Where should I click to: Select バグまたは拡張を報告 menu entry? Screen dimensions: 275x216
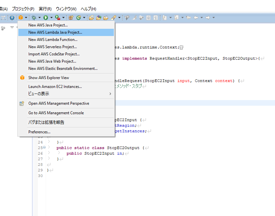click(x=66, y=122)
